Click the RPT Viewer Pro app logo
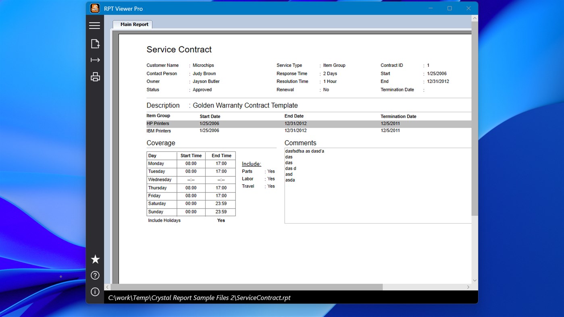Viewport: 564px width, 317px height. 95,8
